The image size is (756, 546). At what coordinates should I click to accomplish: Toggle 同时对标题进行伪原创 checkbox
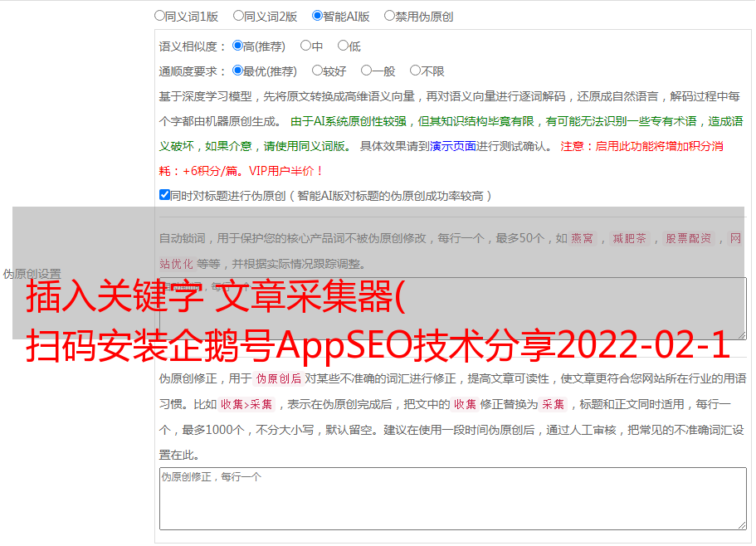click(164, 195)
